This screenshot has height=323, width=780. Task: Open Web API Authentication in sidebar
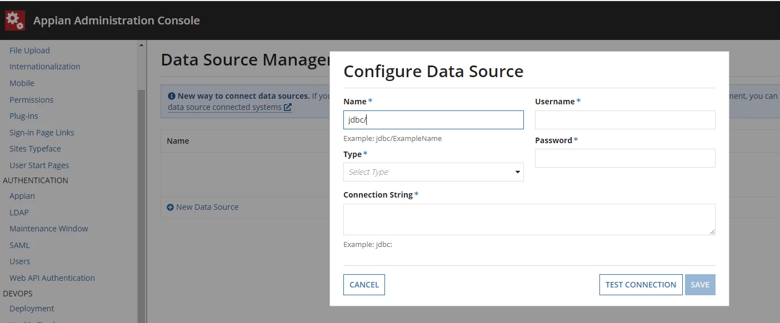[52, 278]
